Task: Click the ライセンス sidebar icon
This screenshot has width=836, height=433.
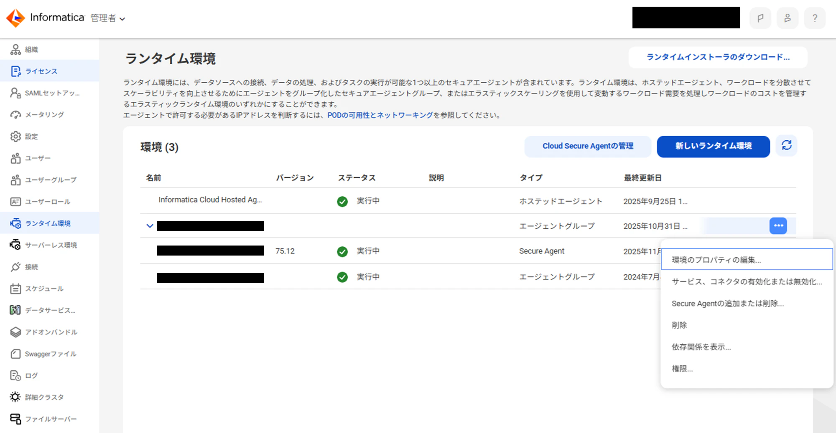Action: [15, 71]
